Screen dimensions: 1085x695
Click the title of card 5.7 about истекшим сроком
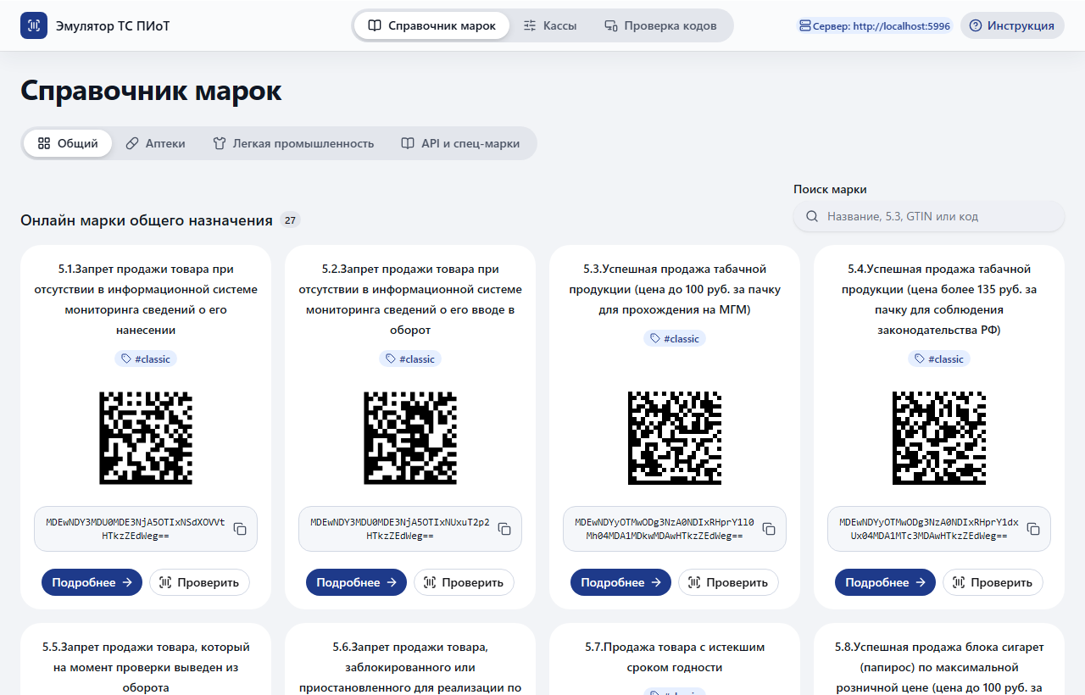(675, 657)
